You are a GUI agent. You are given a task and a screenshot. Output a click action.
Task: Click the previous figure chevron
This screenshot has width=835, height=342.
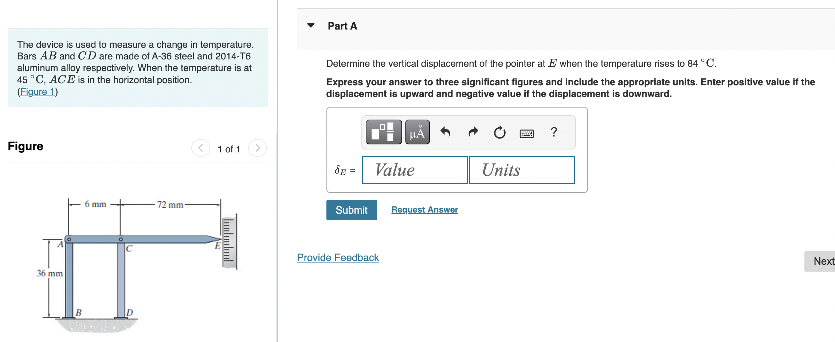point(200,148)
